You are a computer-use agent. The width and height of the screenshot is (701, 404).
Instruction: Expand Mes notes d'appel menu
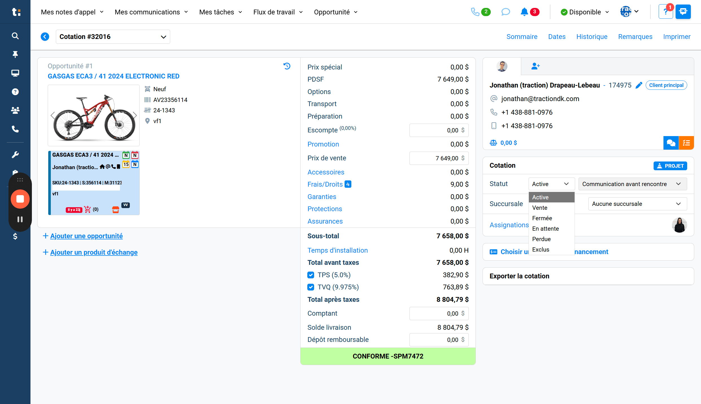(72, 12)
